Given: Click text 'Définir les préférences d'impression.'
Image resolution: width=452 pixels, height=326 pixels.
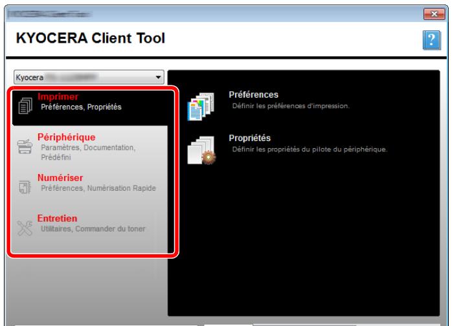Looking at the screenshot, I should pyautogui.click(x=291, y=106).
